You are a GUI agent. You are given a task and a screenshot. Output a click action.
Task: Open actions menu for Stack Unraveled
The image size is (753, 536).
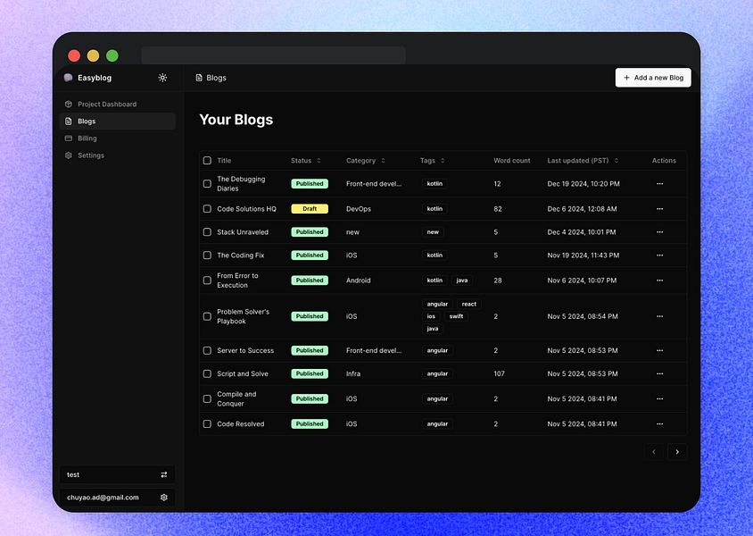(660, 231)
